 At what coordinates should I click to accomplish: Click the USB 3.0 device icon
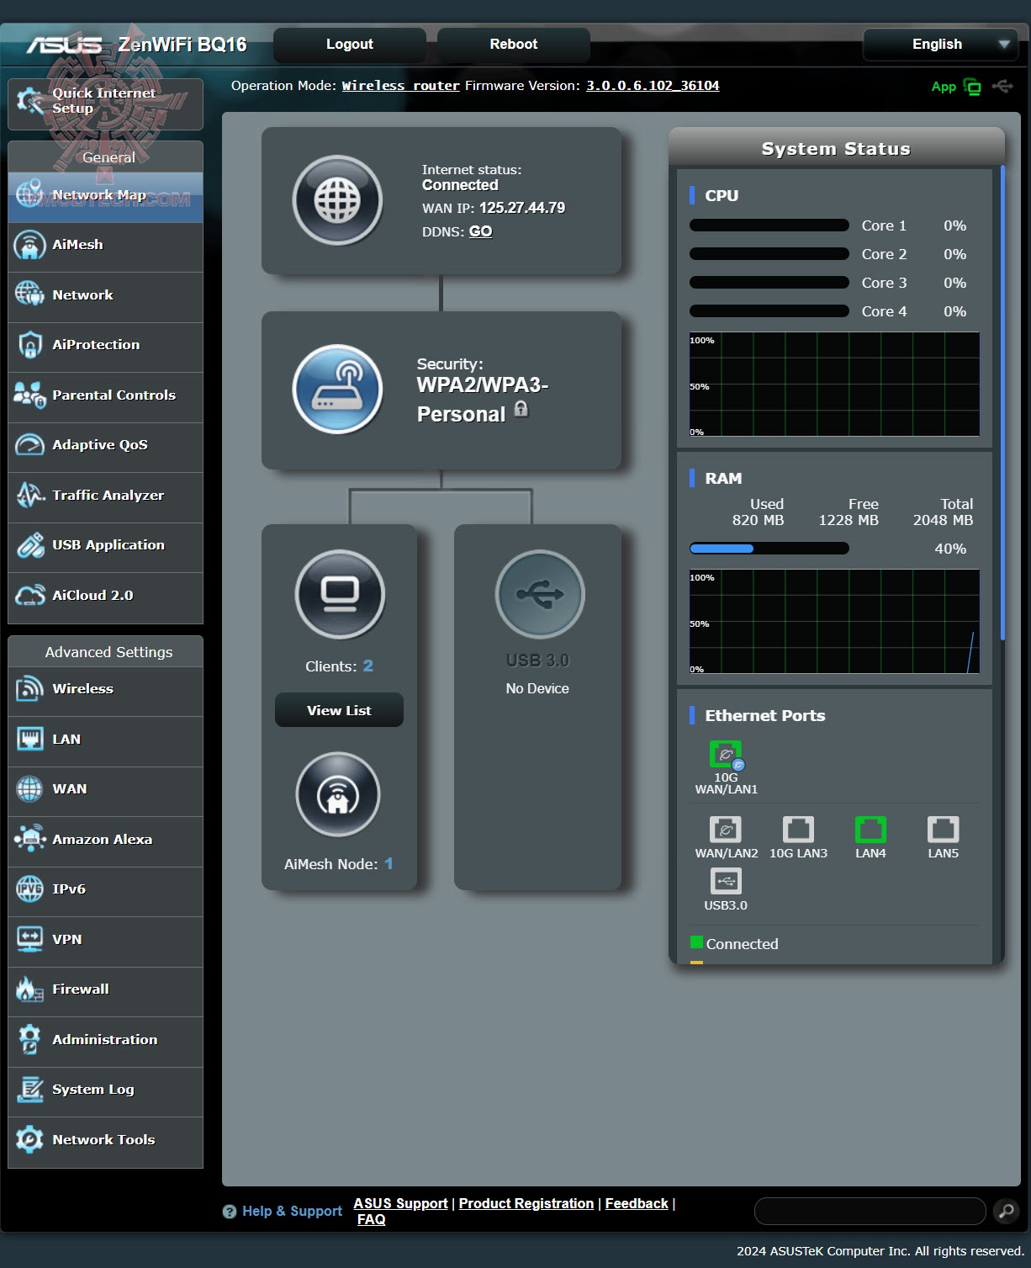click(537, 594)
